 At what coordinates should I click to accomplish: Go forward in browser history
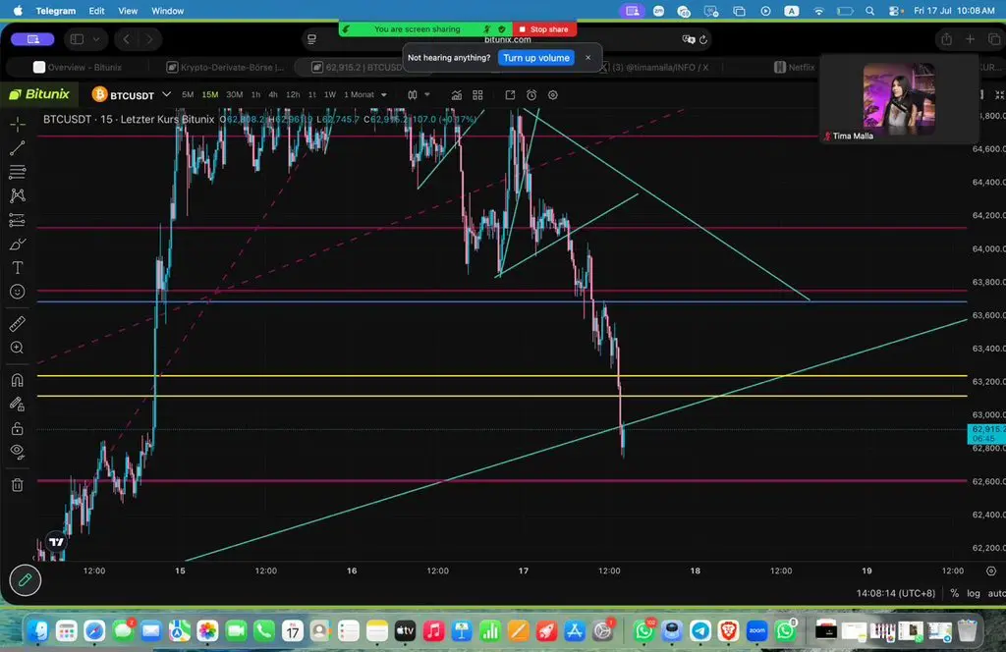[x=149, y=39]
